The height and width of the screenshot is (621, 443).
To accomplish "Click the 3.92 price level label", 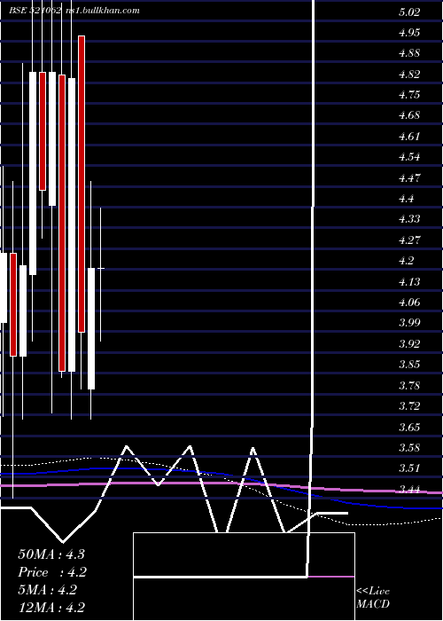I will coord(409,344).
